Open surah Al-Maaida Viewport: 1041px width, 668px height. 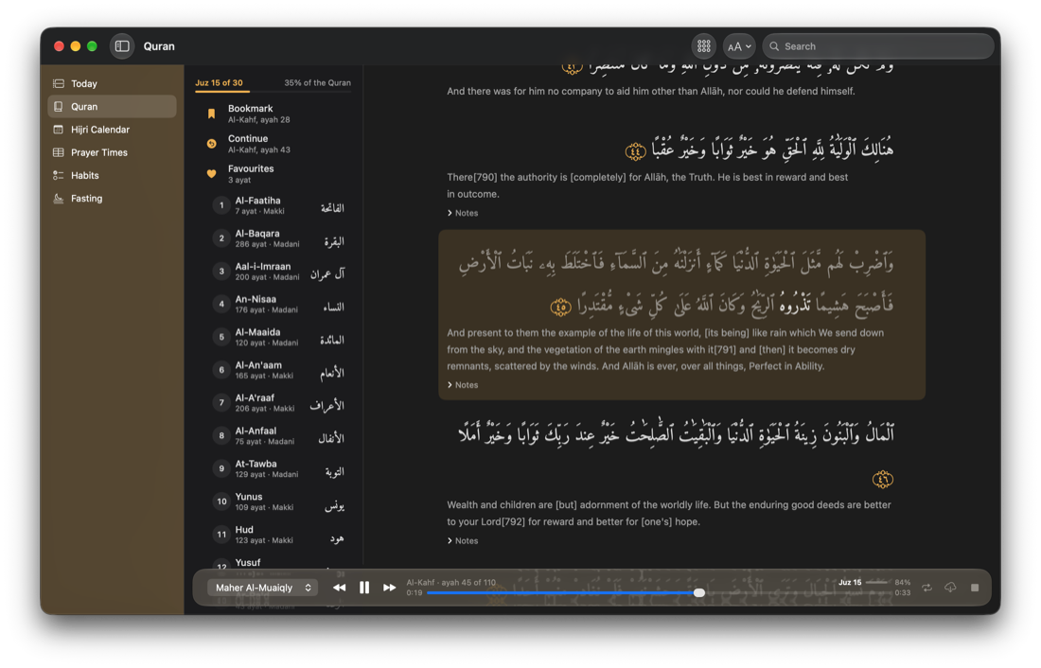(277, 337)
